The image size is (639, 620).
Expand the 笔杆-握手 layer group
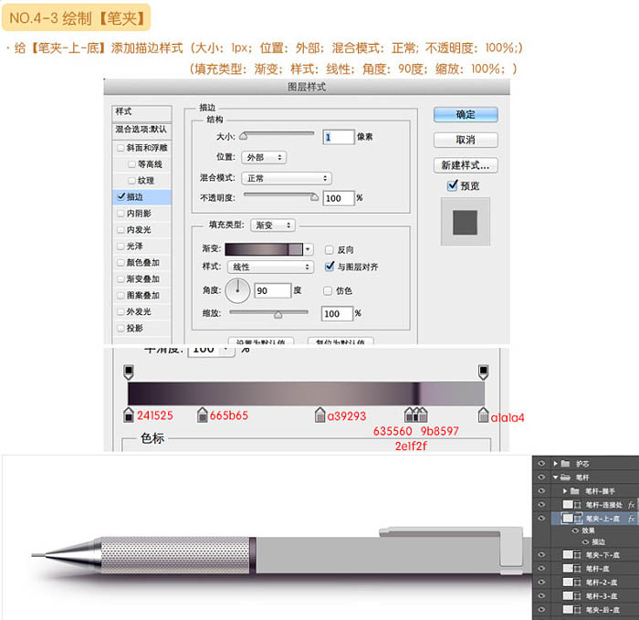click(565, 490)
